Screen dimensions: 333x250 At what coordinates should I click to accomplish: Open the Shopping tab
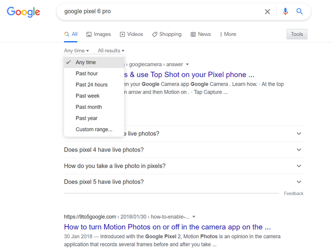tap(167, 34)
